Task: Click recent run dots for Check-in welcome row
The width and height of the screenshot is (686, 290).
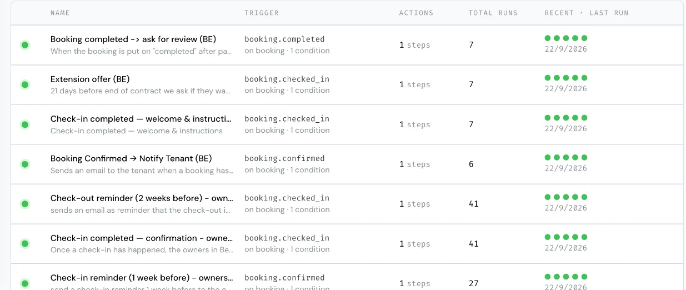Action: (566, 118)
